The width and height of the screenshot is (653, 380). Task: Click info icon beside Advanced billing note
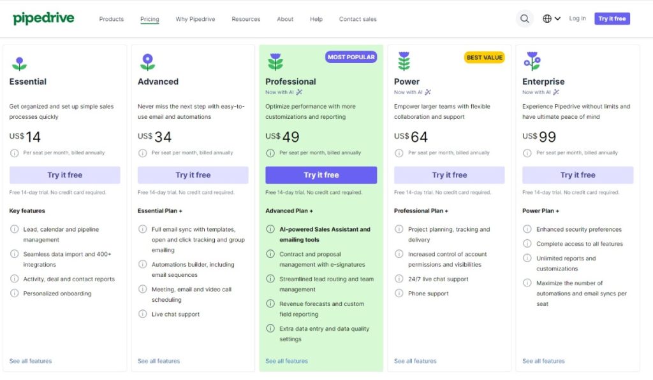point(142,153)
